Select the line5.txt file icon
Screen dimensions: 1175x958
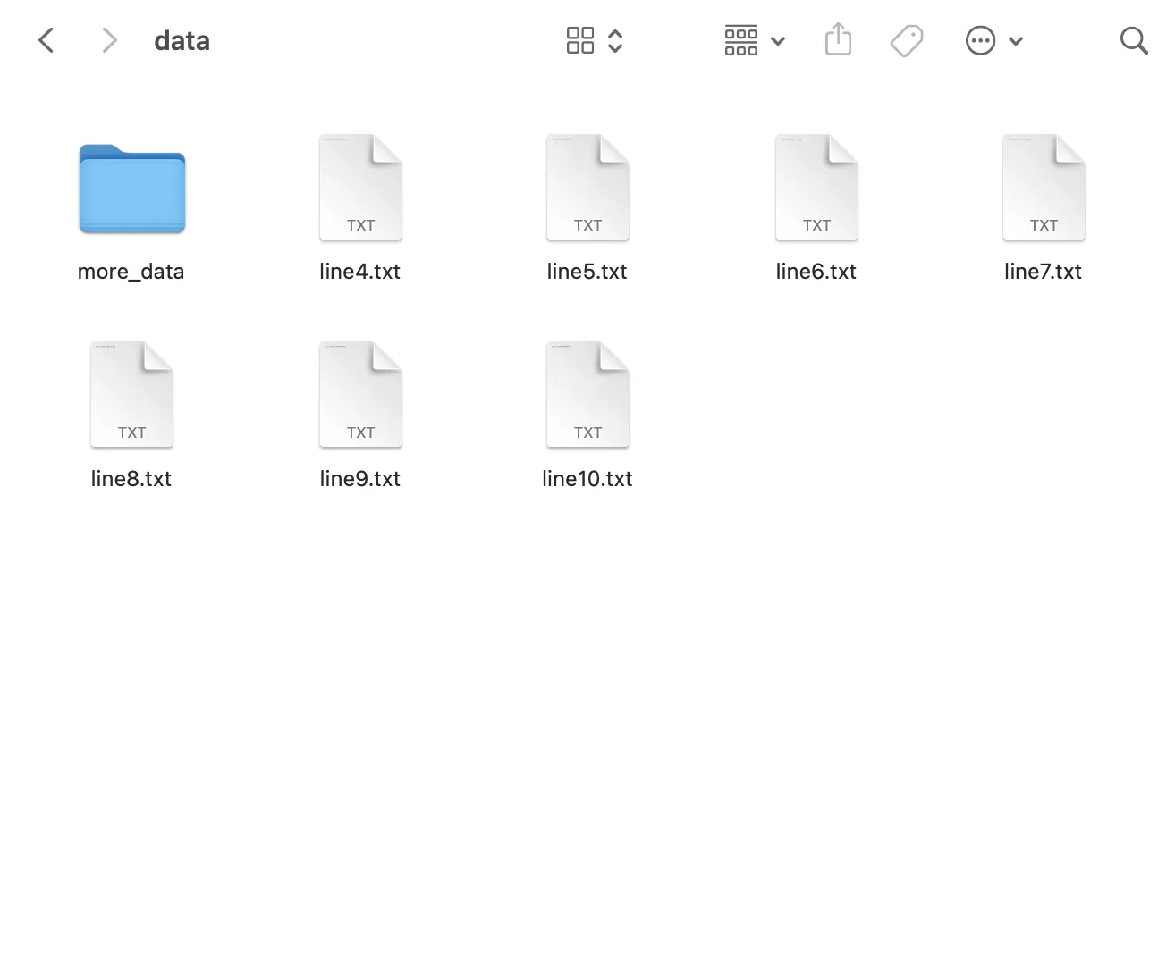coord(587,188)
